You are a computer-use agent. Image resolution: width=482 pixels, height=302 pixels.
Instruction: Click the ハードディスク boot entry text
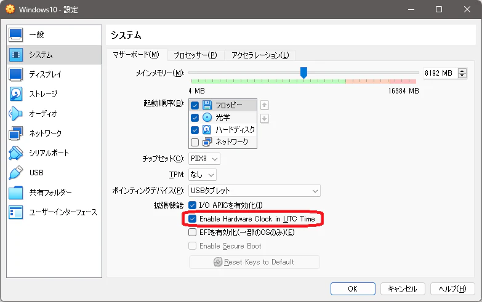click(235, 130)
